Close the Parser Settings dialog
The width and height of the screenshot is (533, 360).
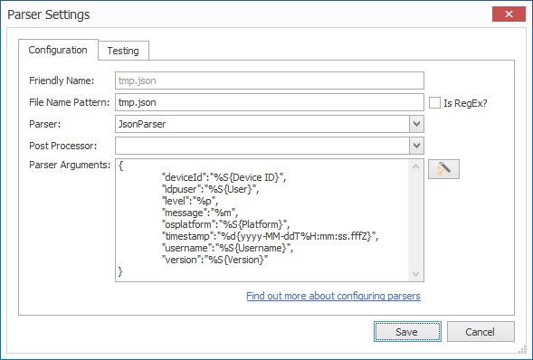[509, 14]
